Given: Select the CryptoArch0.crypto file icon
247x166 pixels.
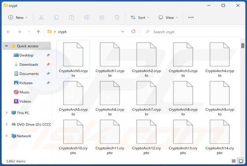Looking at the screenshot, I should click(x=73, y=54).
